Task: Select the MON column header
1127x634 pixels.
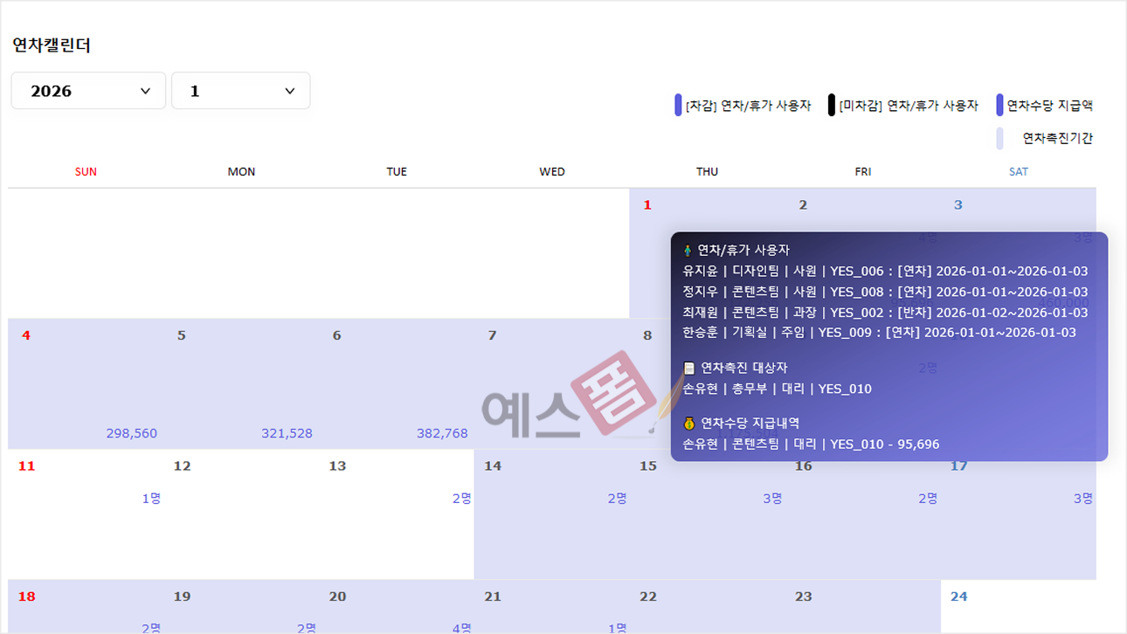Action: pyautogui.click(x=241, y=172)
